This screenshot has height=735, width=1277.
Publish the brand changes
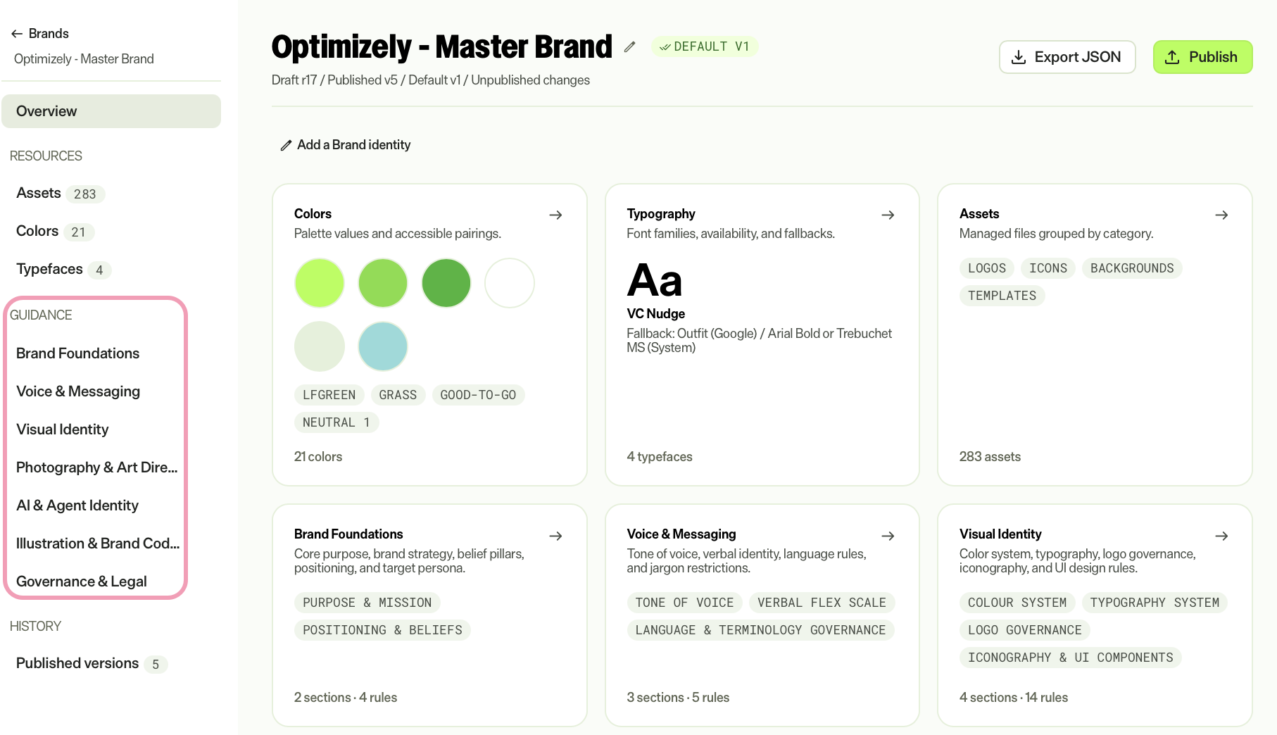(x=1202, y=57)
